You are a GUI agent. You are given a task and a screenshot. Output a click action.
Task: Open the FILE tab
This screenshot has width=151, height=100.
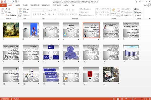point(3,5)
